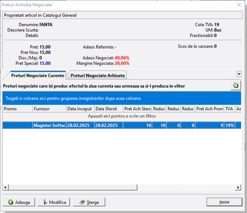The width and height of the screenshot is (247, 213).
Task: Sort by Data Inceput column header
Action: [80, 109]
